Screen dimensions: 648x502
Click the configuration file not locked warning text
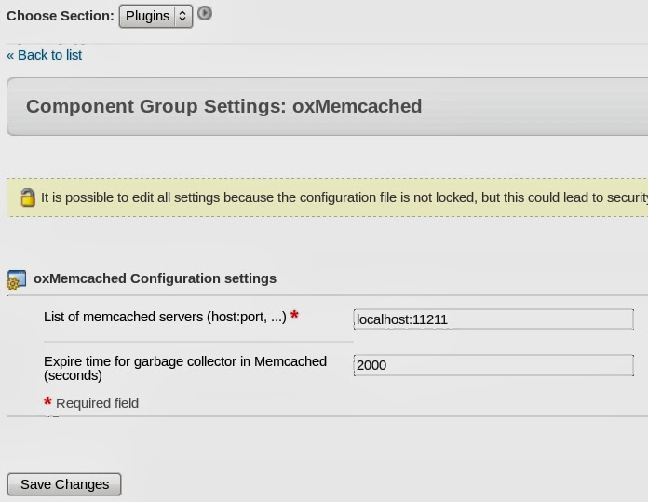[344, 197]
